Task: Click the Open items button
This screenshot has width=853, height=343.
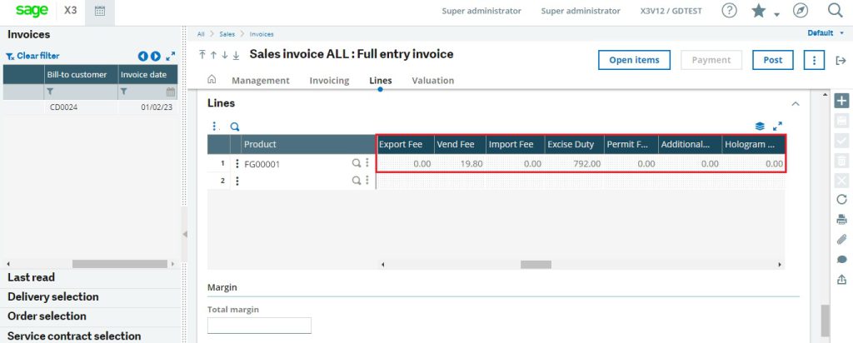Action: [634, 60]
